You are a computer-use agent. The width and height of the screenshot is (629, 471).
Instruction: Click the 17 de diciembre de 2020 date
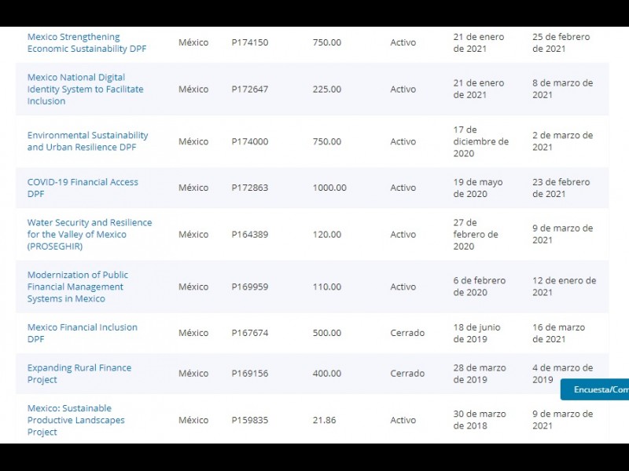click(480, 141)
